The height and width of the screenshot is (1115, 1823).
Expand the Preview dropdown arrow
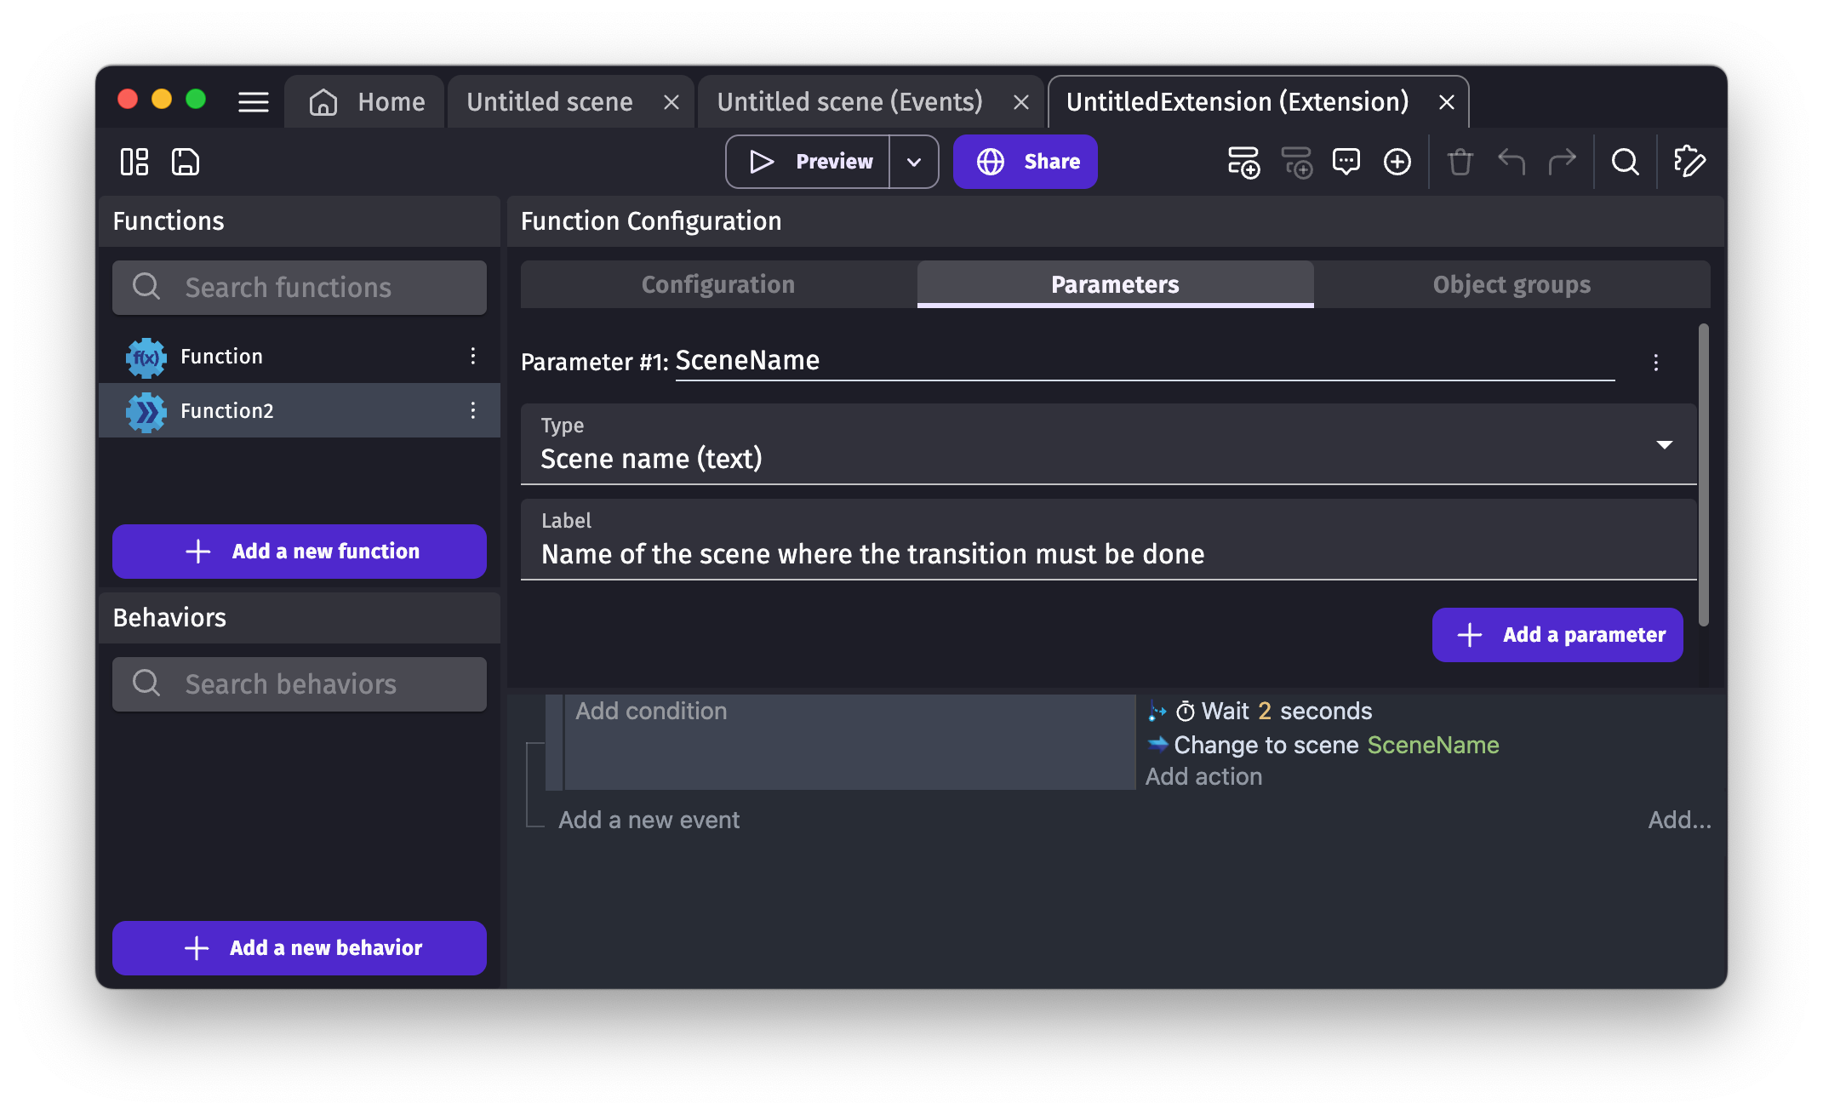click(914, 162)
